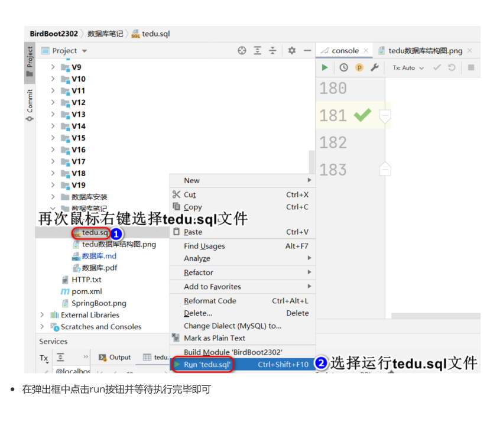Expand the V10 tree node
This screenshot has width=503, height=425.
(52, 79)
